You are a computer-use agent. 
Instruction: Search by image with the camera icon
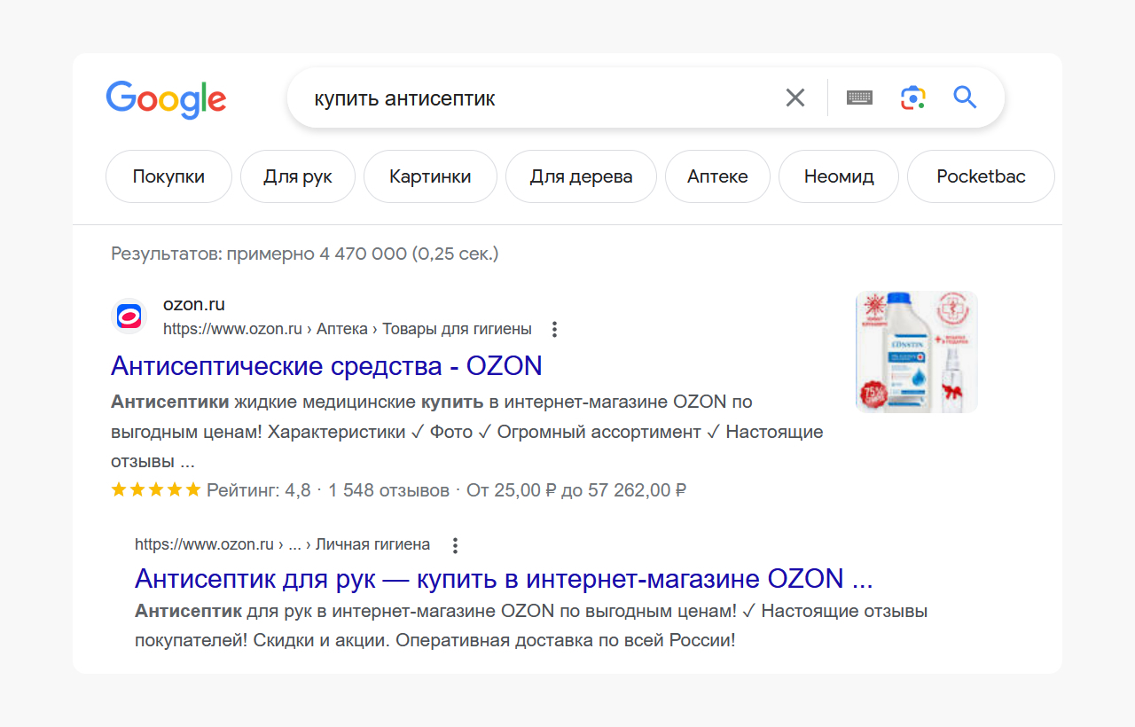(913, 98)
